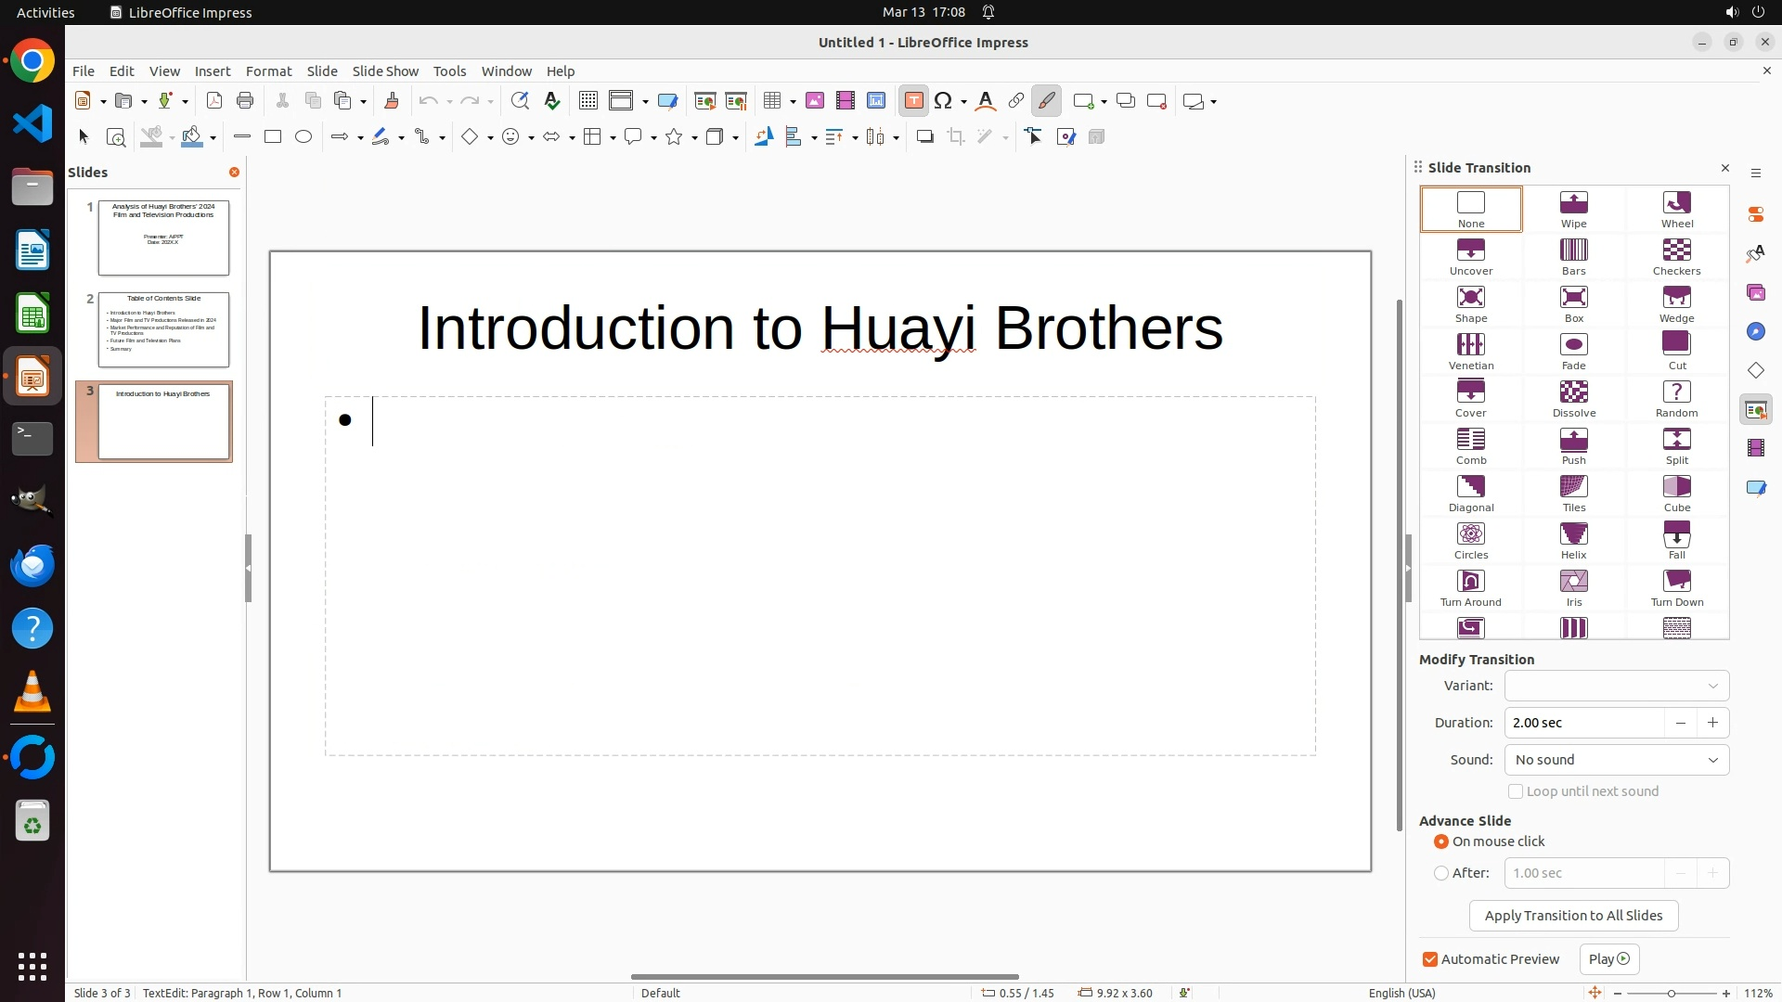Viewport: 1782px width, 1002px height.
Task: Click the zoom slider in status bar
Action: click(1671, 993)
